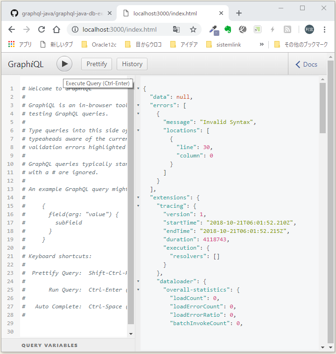Click the duration value 4118743
This screenshot has width=336, height=354.
coord(215,239)
